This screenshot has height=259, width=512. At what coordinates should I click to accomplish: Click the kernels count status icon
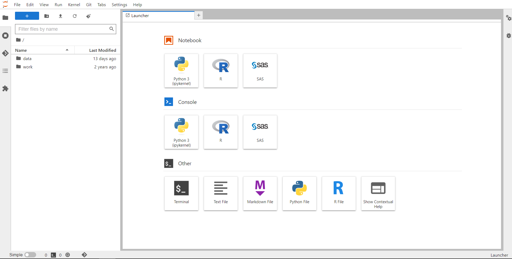pyautogui.click(x=68, y=255)
